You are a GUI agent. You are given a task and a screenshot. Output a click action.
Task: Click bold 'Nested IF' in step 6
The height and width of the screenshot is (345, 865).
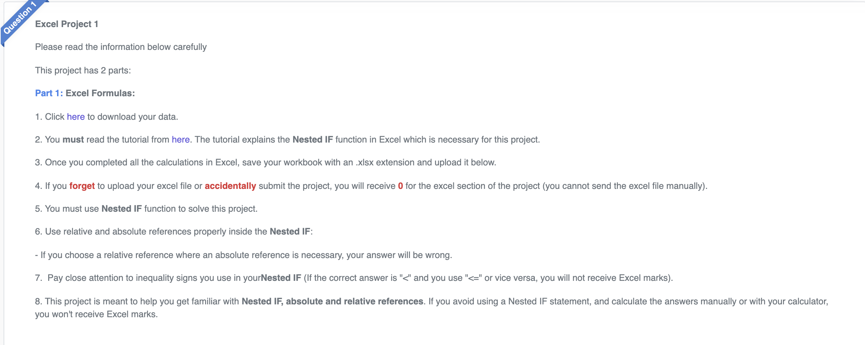290,231
